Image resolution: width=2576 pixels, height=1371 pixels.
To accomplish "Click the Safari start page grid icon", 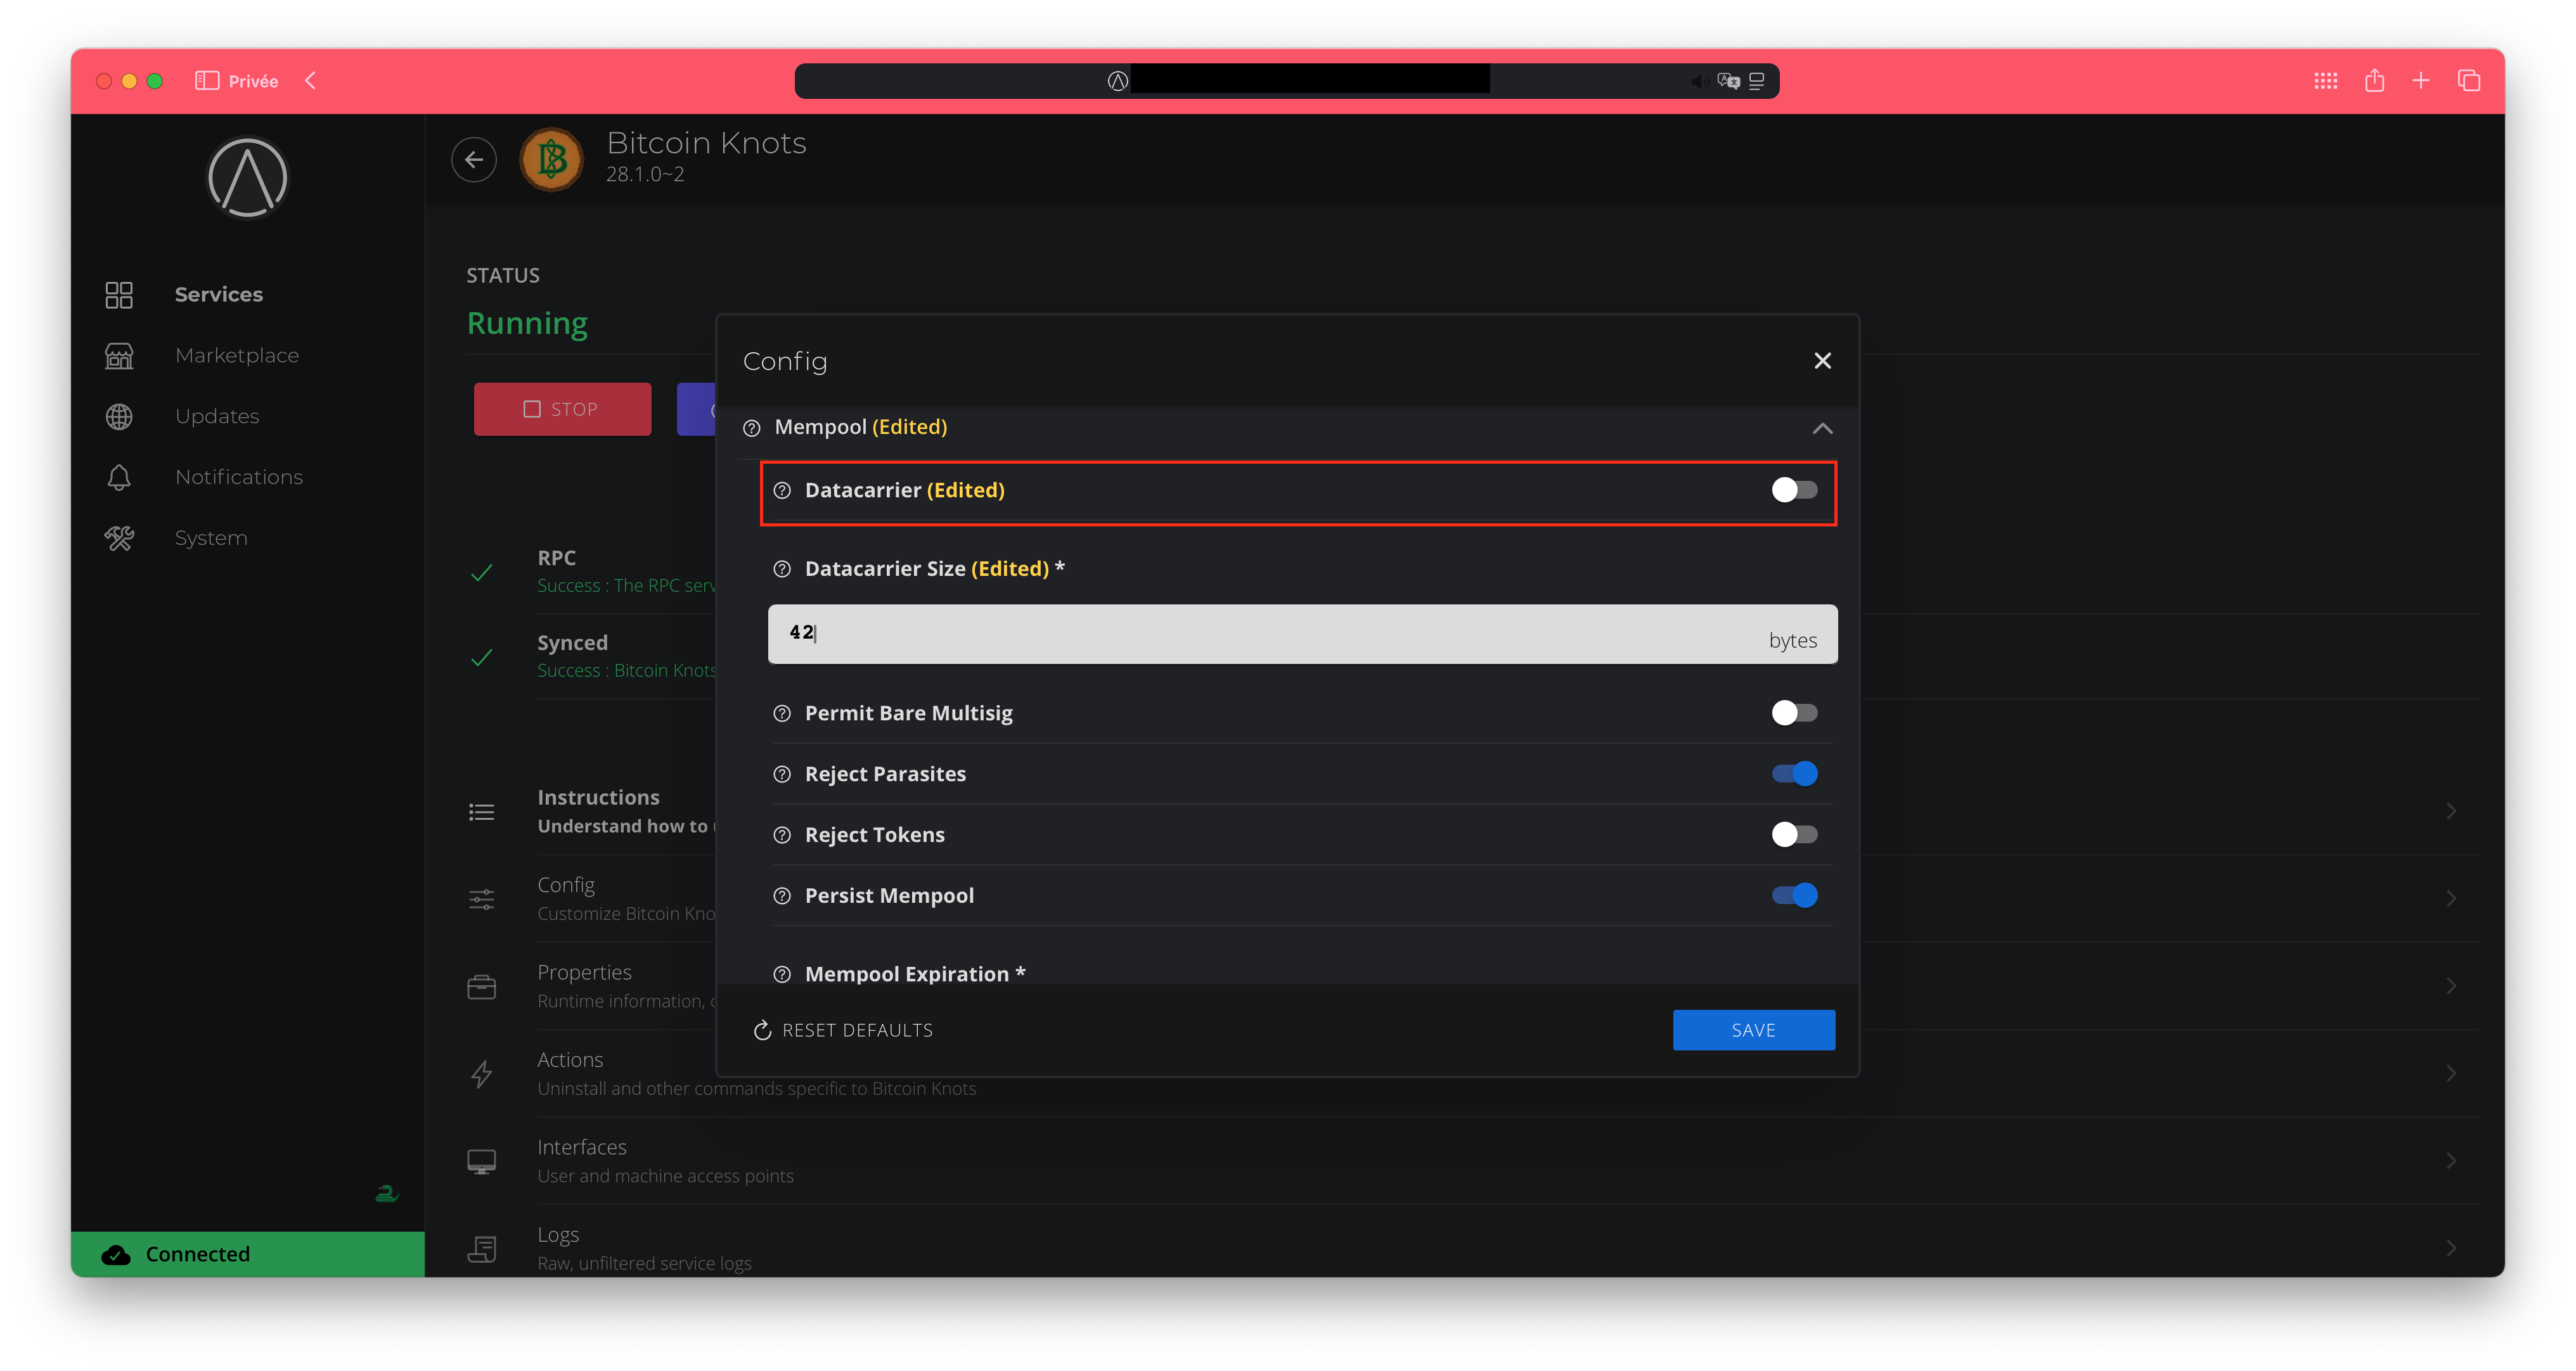I will 2325,81.
